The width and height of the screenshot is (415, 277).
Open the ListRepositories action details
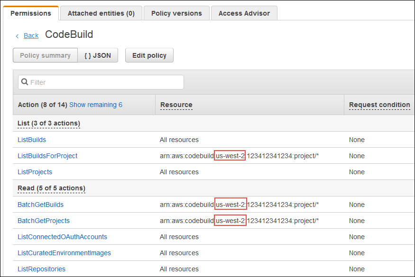(41, 269)
